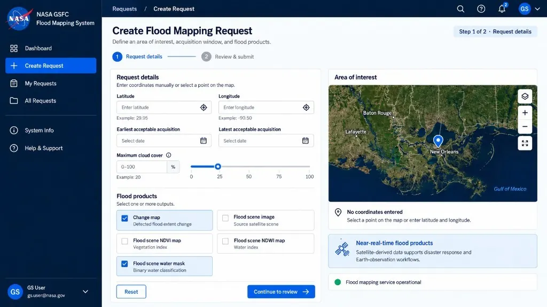Click the Reset button
547x307 pixels.
(131, 292)
